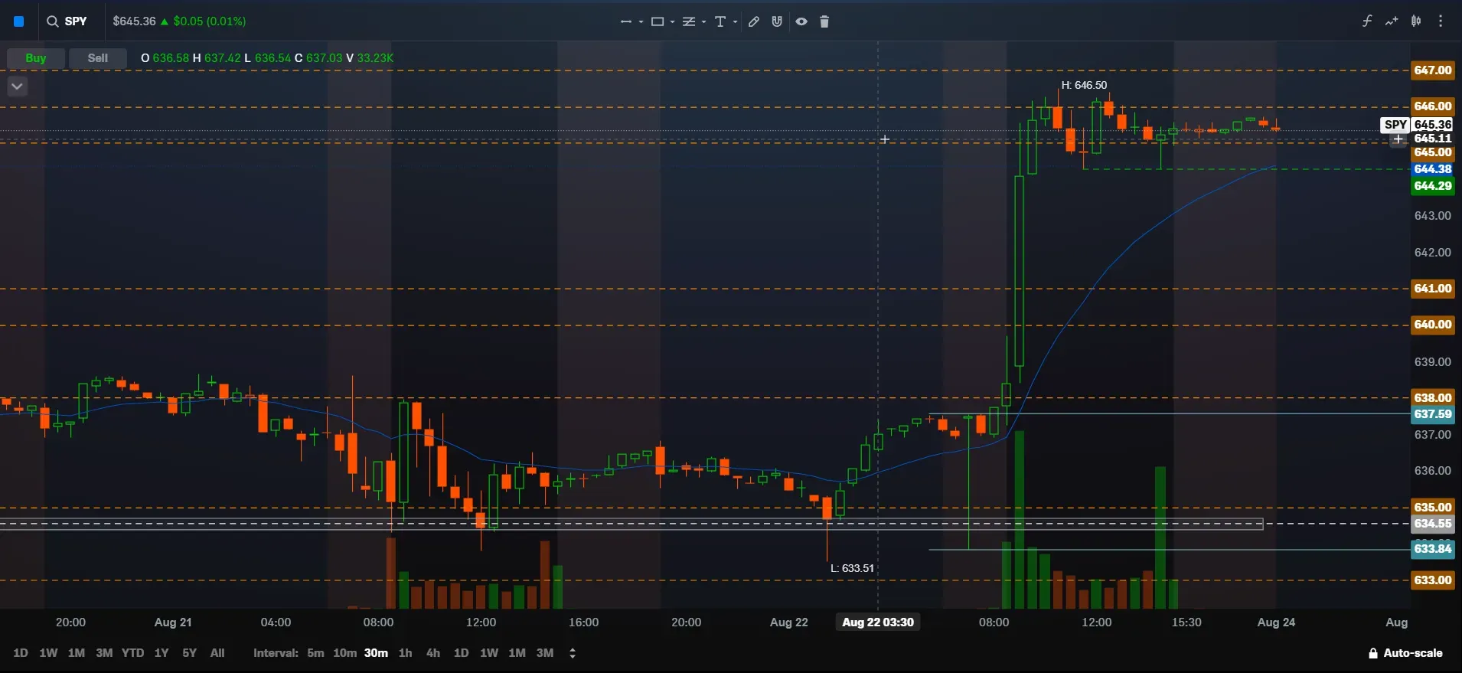The image size is (1462, 673).
Task: Set interval to 10m
Action: click(x=344, y=653)
